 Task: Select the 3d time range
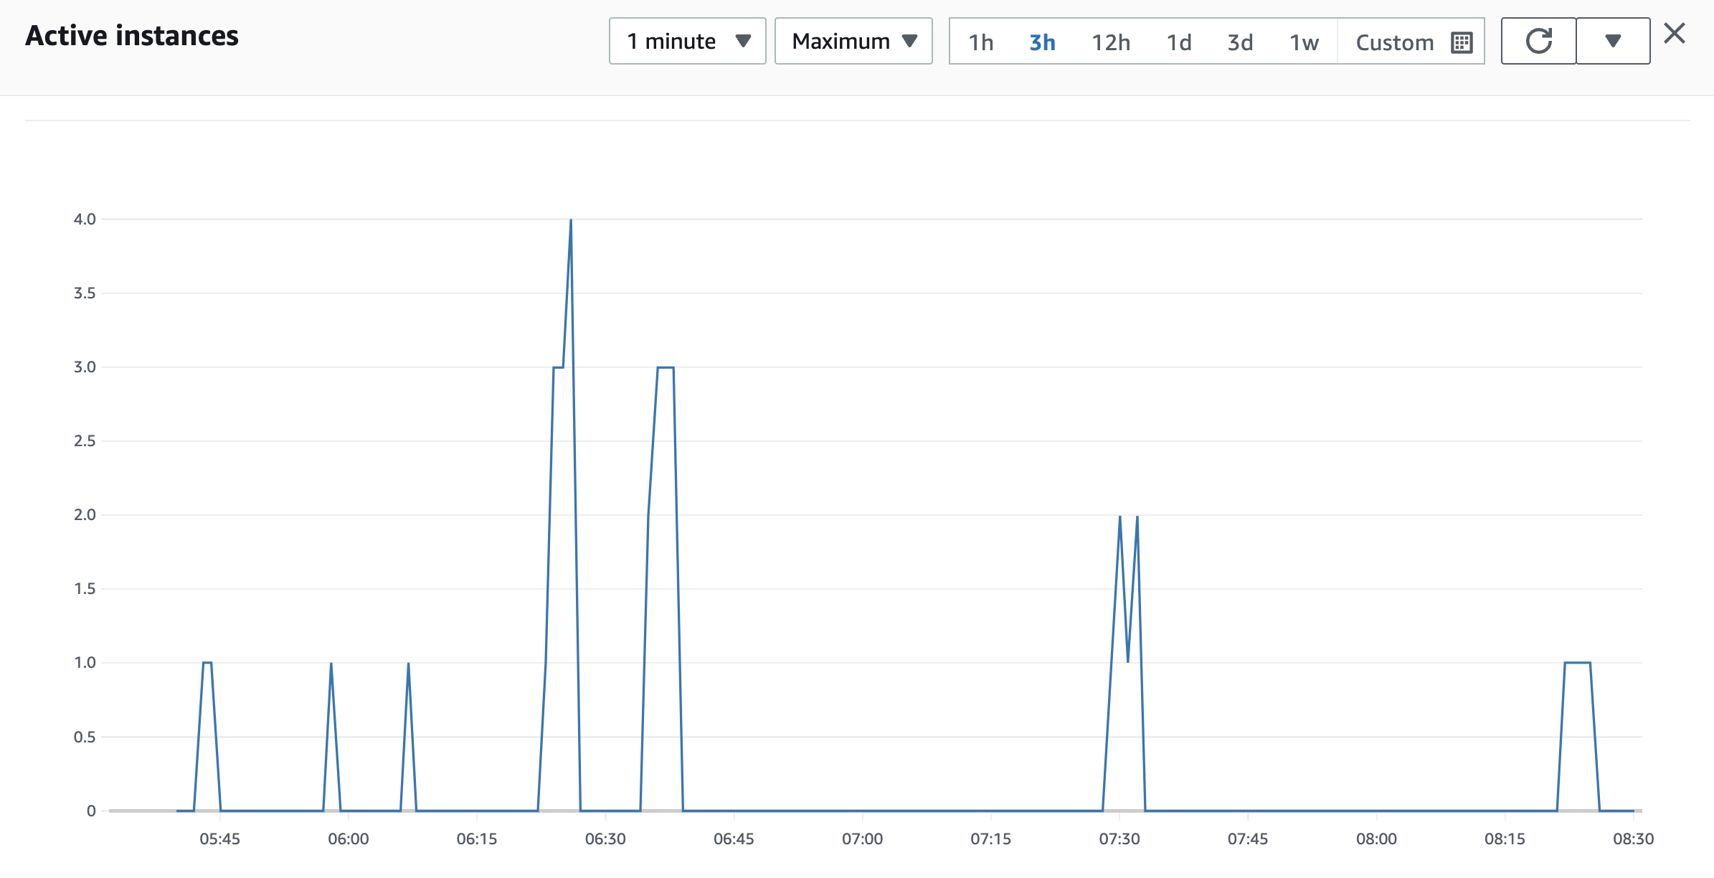tap(1240, 42)
